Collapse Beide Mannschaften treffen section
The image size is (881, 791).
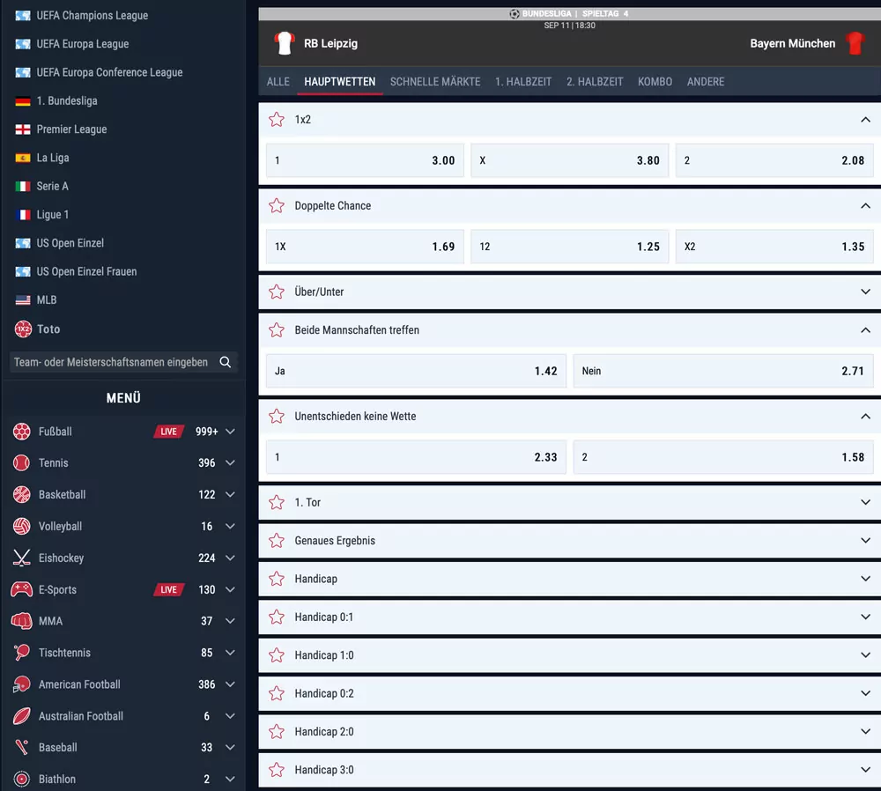click(865, 329)
